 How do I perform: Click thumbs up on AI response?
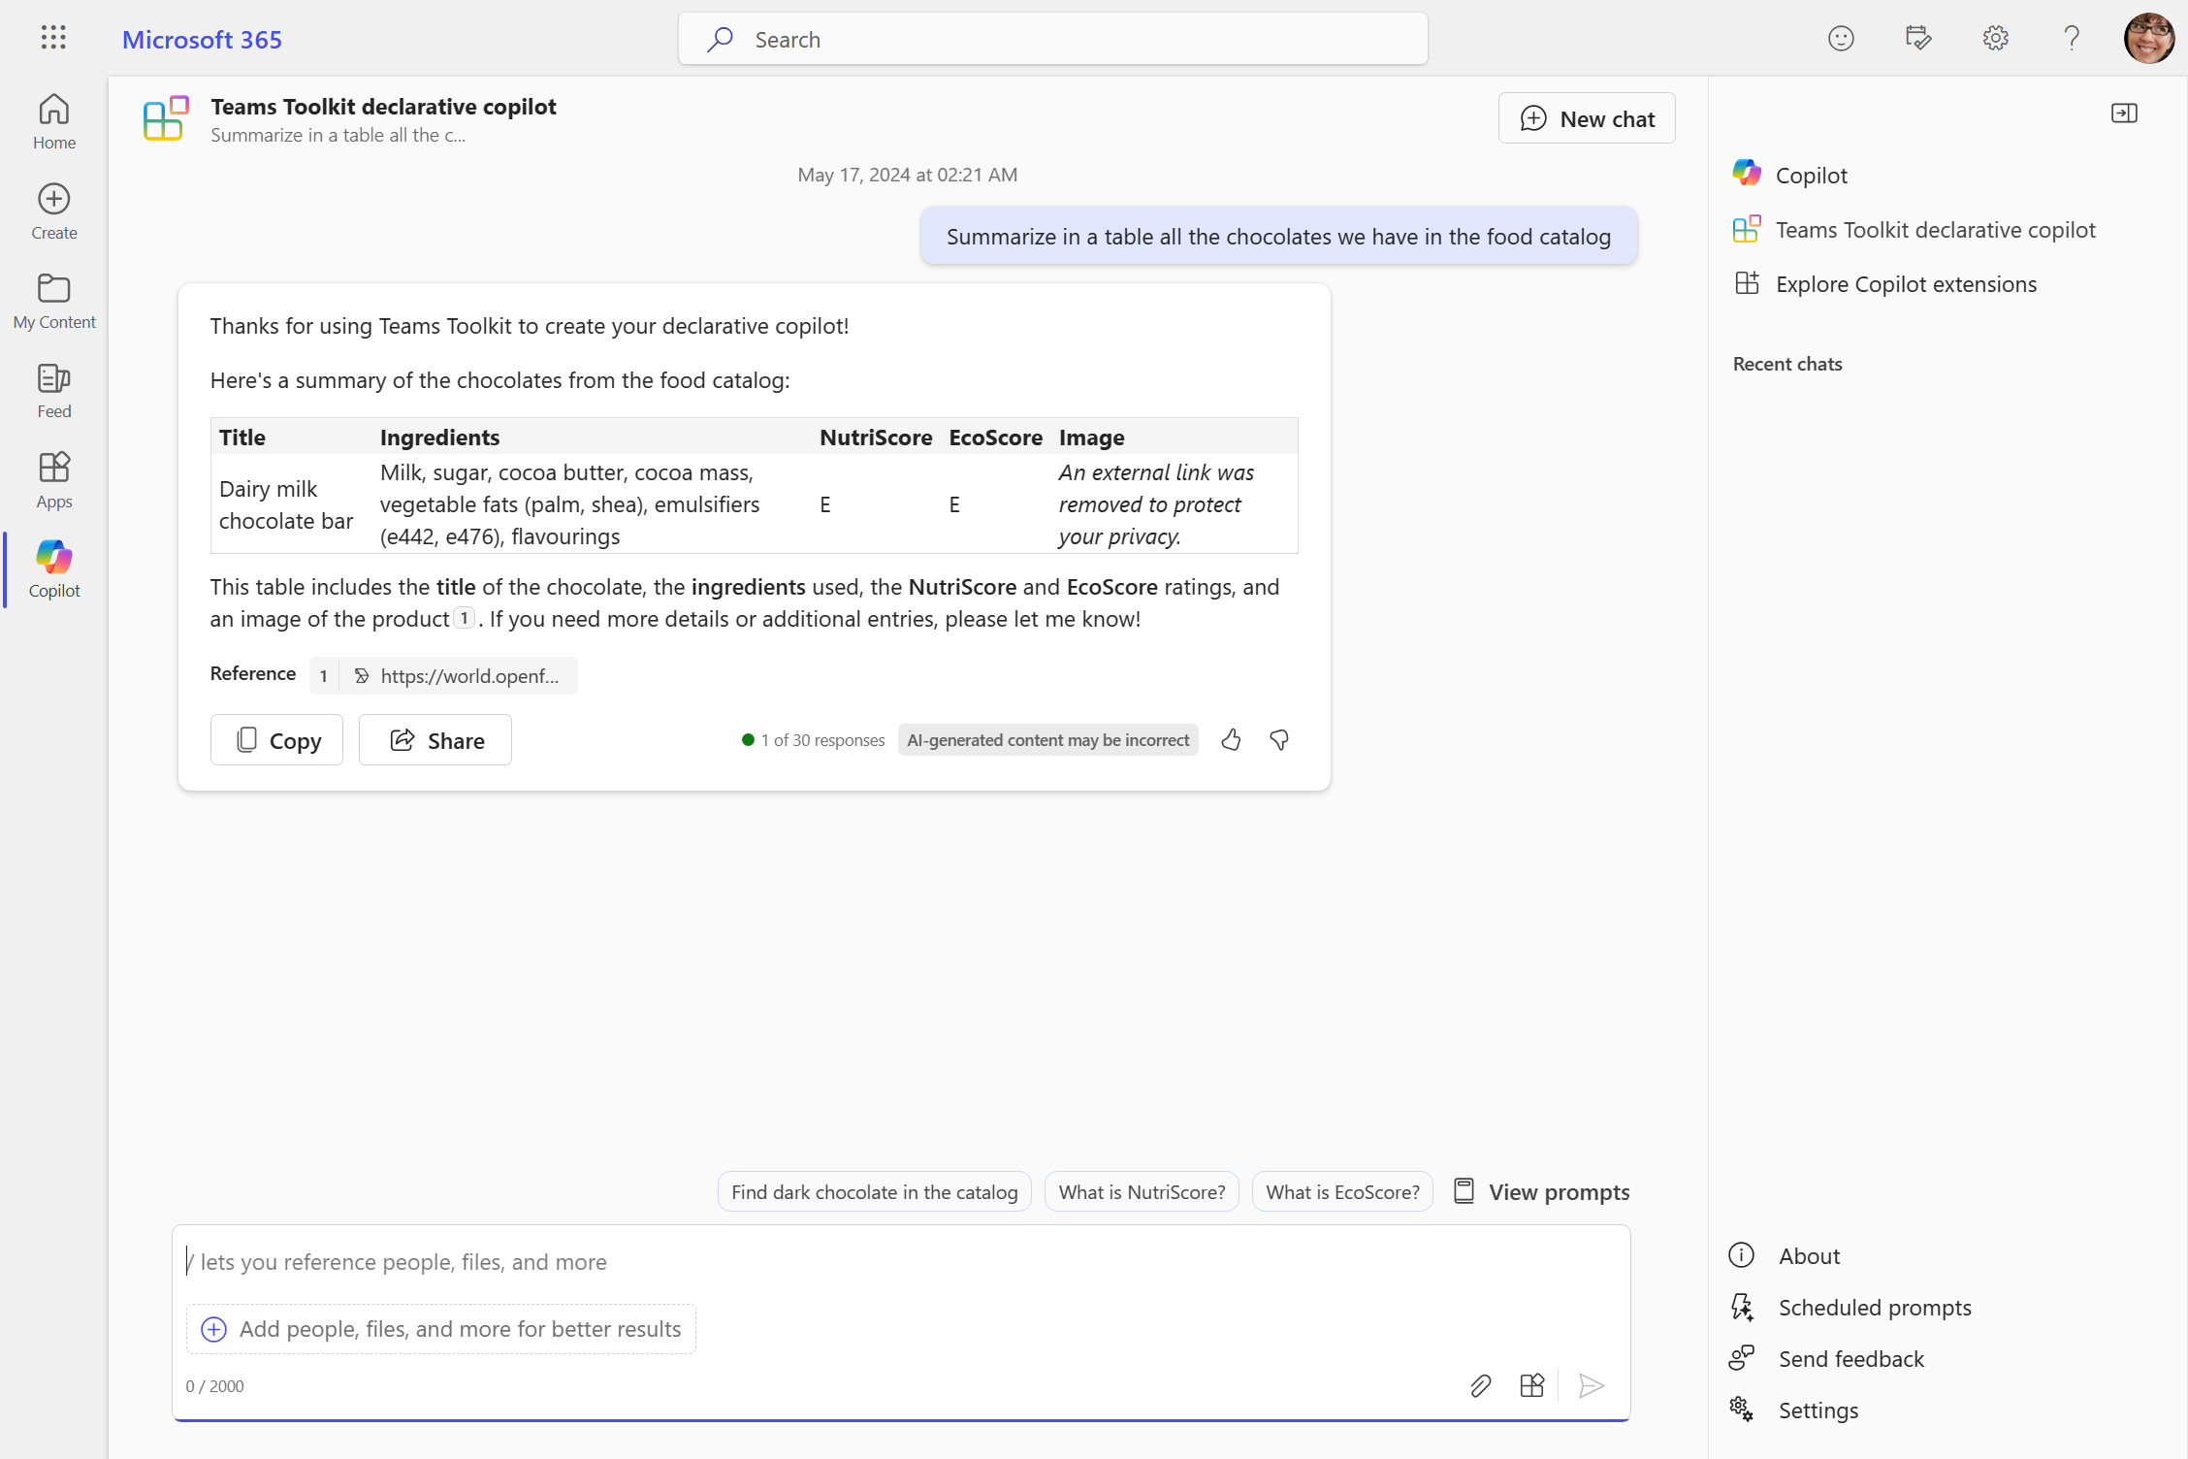pos(1233,739)
